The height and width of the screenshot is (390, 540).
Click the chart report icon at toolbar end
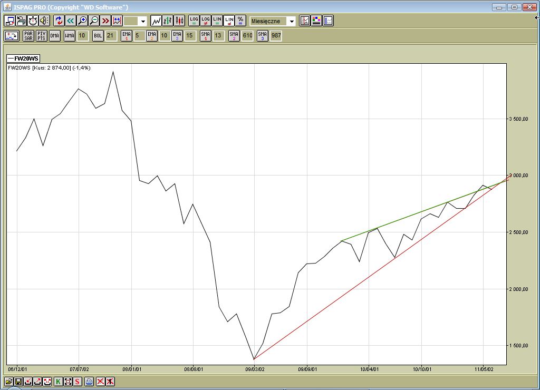[328, 21]
